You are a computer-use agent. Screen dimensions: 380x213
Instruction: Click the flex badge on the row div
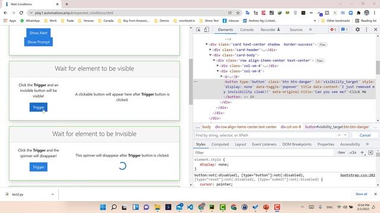(319, 60)
